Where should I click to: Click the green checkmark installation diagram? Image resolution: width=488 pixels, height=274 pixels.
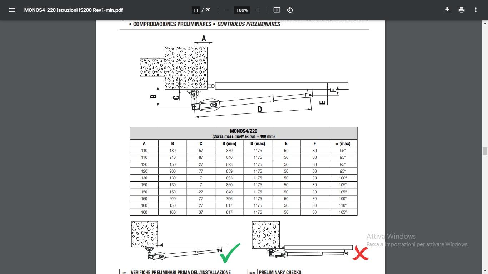pos(186,242)
